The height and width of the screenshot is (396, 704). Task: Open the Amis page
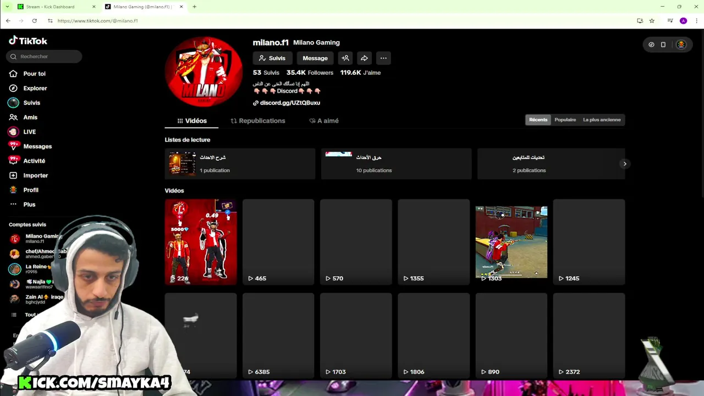24,117
